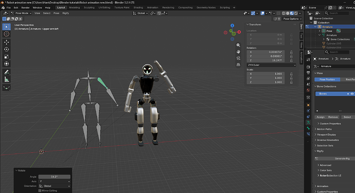Click the rotate Angle field
355x193 pixels.
55,177
